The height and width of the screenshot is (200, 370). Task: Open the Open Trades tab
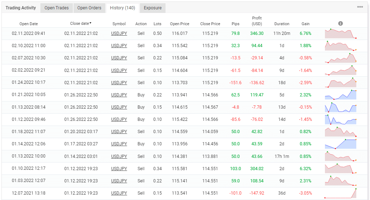57,8
